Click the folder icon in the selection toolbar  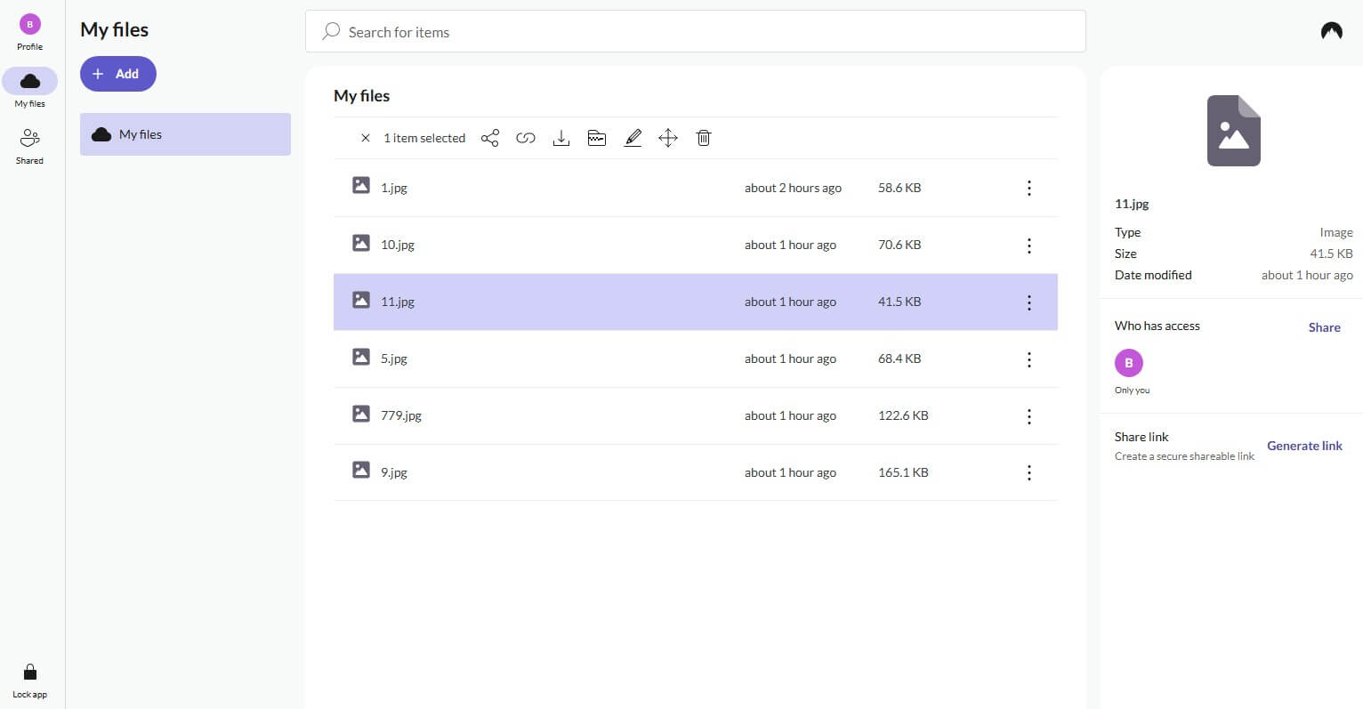pyautogui.click(x=597, y=138)
